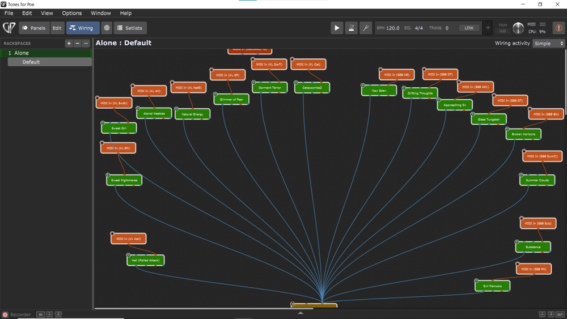Viewport: 567px width, 319px height.
Task: Open the Wiring activity dropdown
Action: pos(549,44)
